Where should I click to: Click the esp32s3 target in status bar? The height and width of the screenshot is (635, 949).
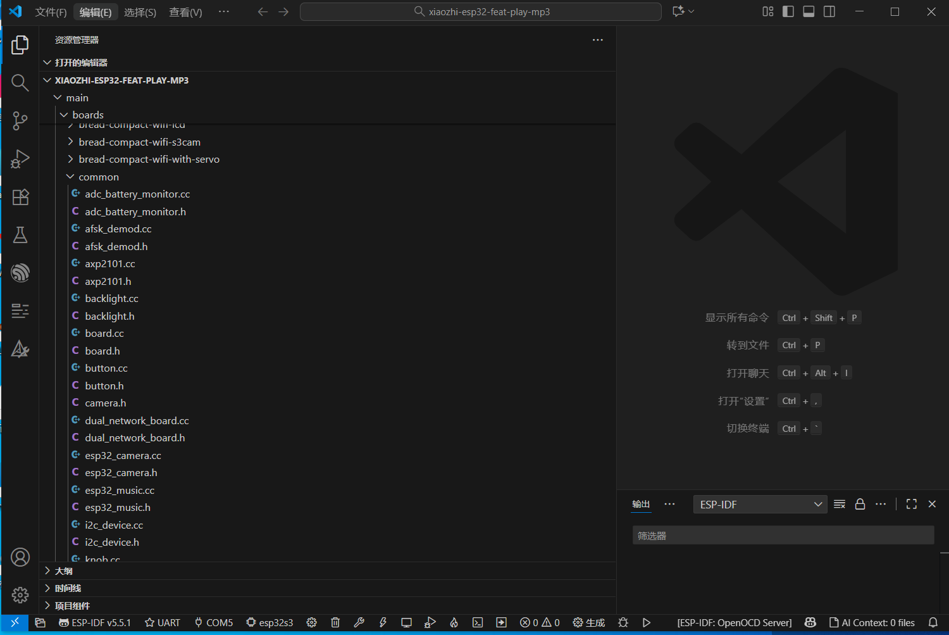(x=270, y=622)
